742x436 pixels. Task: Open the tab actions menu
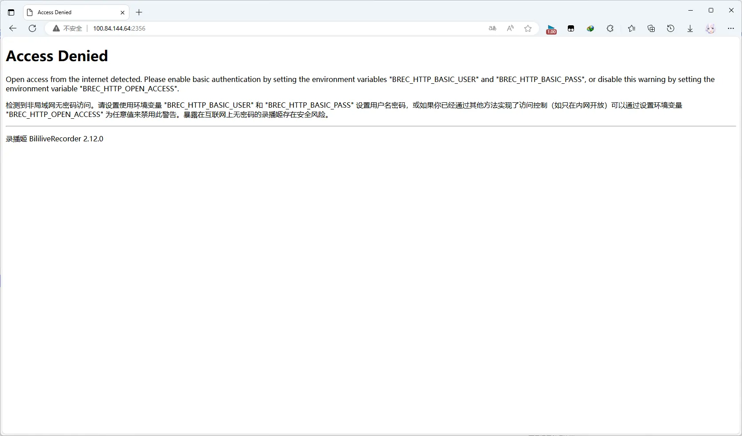[x=11, y=12]
